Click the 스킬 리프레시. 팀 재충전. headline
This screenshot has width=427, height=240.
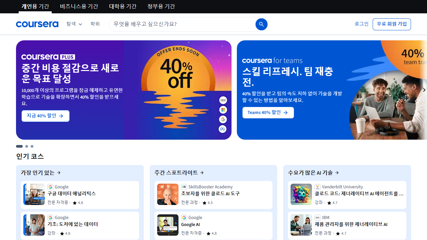(x=288, y=77)
